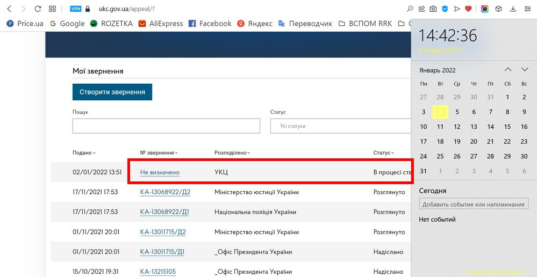Sort by the Подано column header
The height and width of the screenshot is (277, 537).
tap(84, 153)
